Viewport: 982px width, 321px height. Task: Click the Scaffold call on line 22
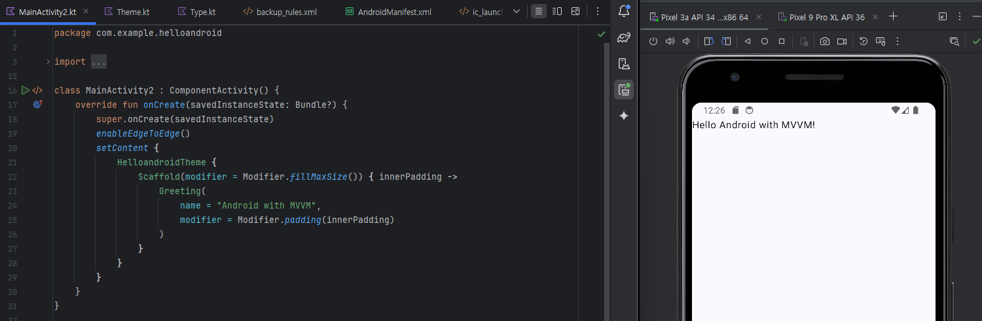point(159,177)
